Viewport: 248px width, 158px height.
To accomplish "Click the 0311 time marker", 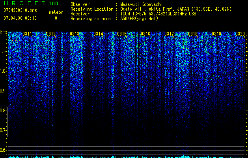I will 27,34.
